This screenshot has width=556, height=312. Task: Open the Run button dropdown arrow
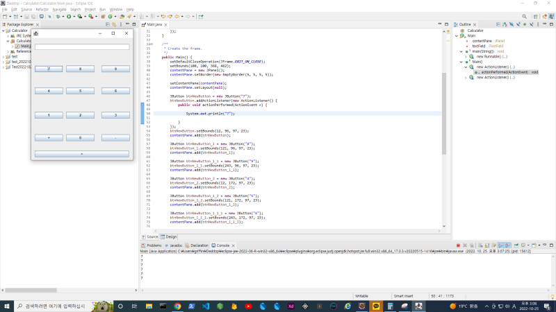(x=74, y=17)
